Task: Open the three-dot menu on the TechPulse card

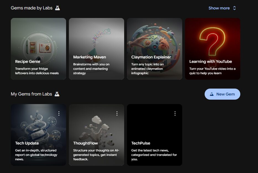Action: [x=175, y=113]
